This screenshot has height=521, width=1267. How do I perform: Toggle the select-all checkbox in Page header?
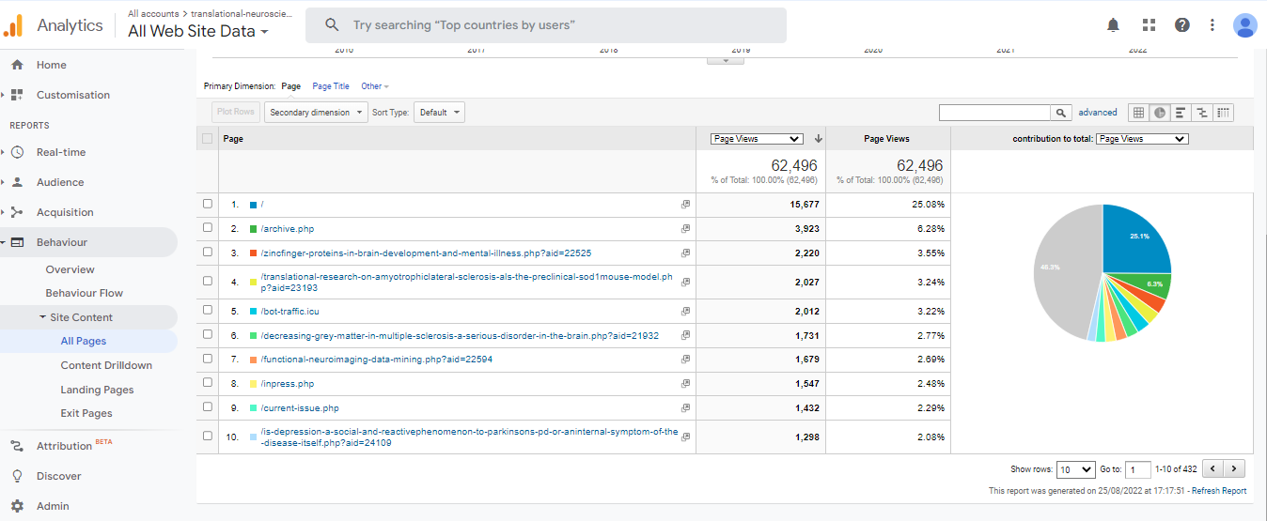(x=208, y=139)
